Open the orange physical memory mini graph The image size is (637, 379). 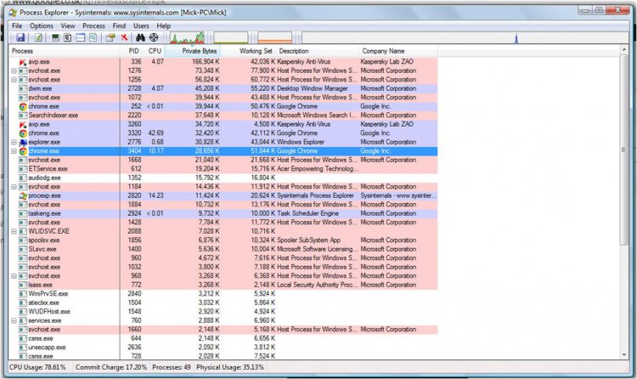[x=274, y=38]
